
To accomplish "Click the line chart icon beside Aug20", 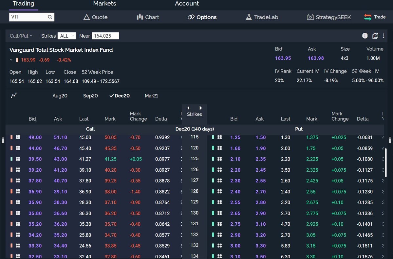I will tap(13, 95).
